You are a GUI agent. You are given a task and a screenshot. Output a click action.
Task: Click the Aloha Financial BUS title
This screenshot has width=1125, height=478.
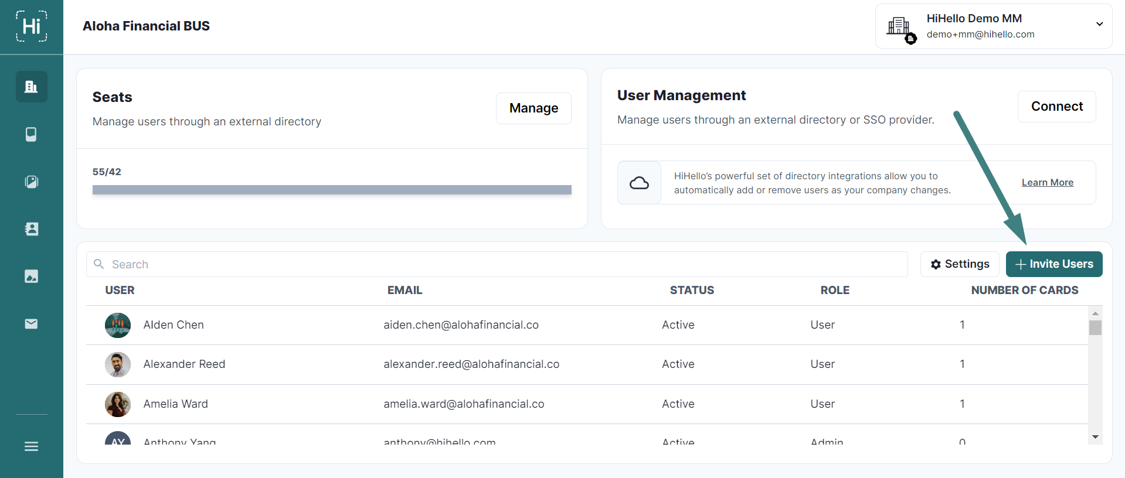pos(146,26)
